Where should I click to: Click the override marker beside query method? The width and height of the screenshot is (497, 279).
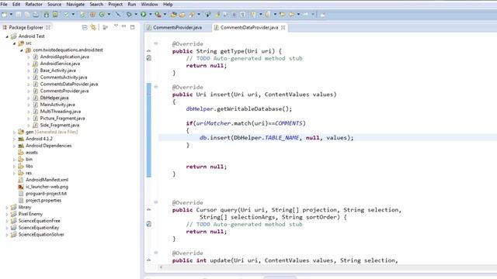[149, 210]
